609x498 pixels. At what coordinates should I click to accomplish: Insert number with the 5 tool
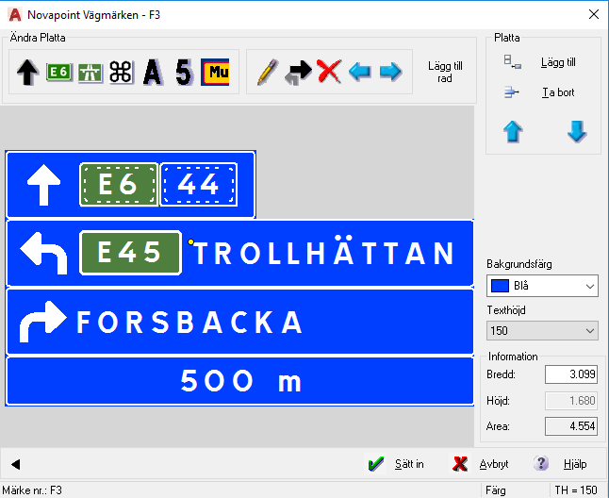(x=184, y=72)
